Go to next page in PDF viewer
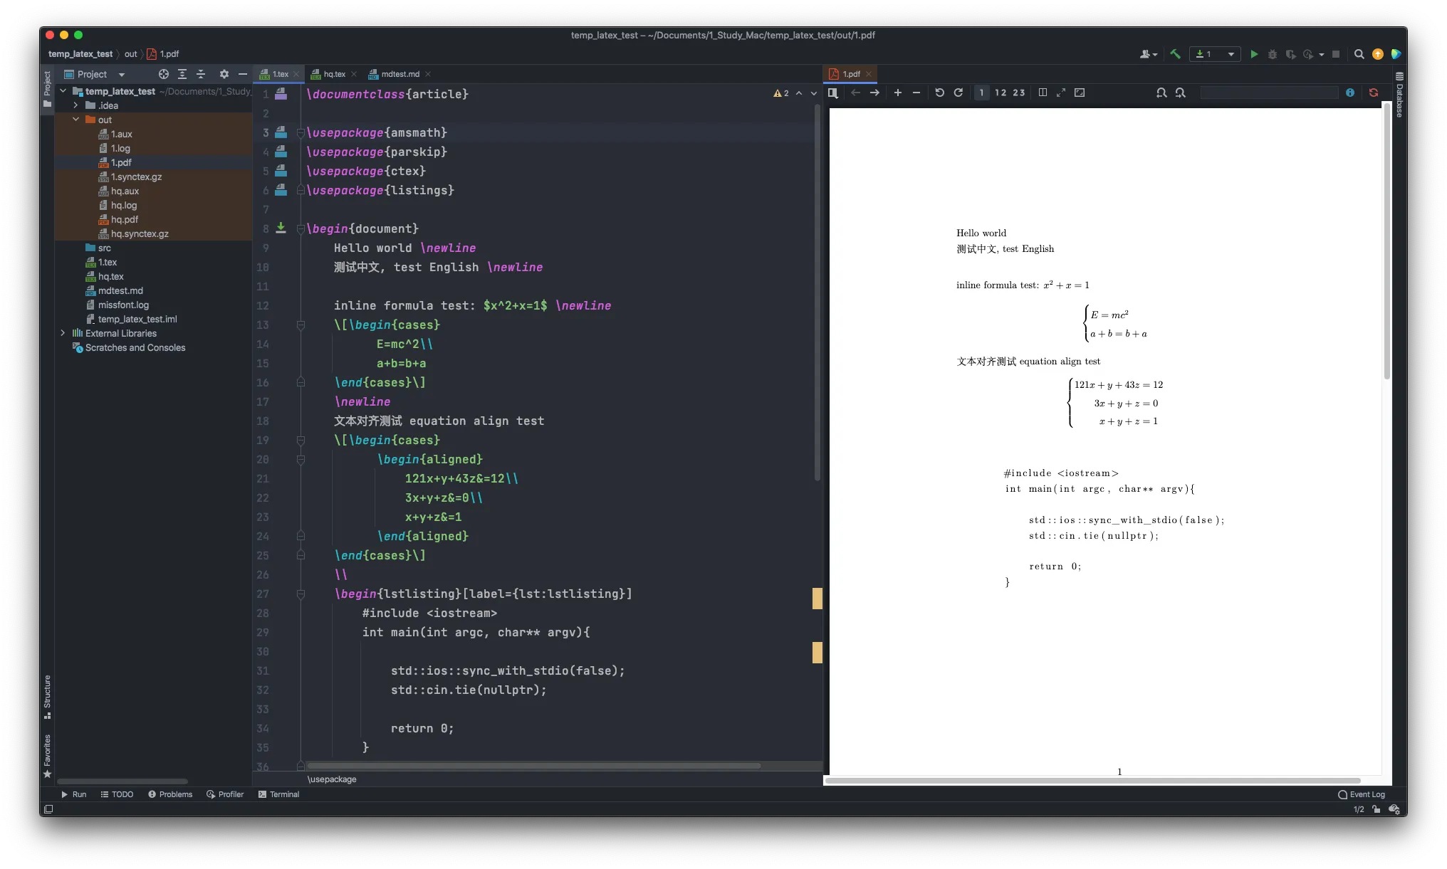Screen dimensions: 1447x869 [874, 93]
